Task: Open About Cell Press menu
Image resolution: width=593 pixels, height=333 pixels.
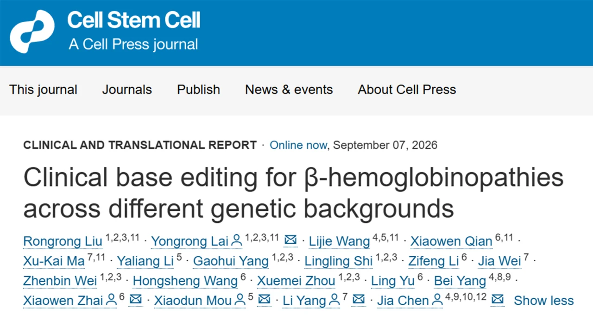Action: [407, 90]
